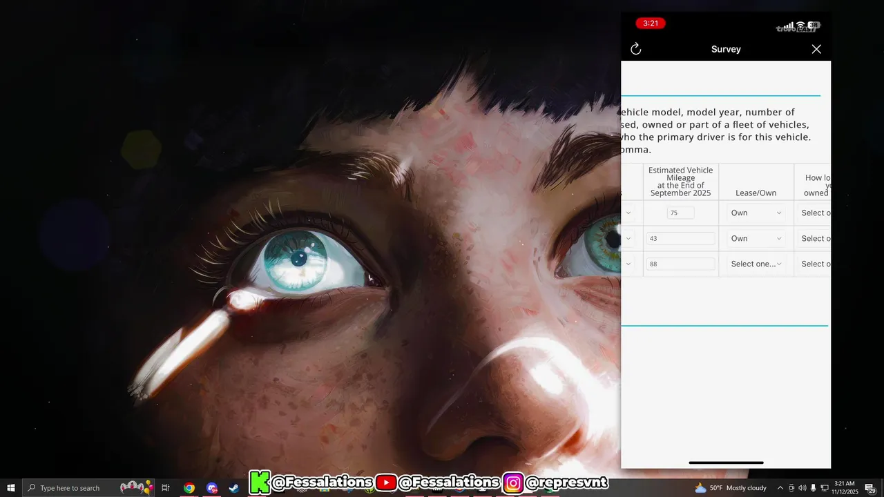
Task: Open Steam from the taskbar
Action: pos(235,487)
